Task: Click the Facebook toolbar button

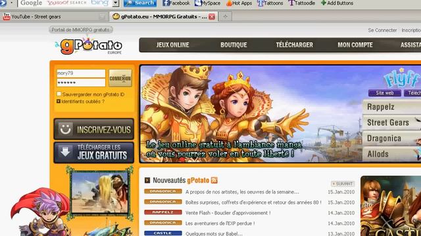Action: coord(176,3)
